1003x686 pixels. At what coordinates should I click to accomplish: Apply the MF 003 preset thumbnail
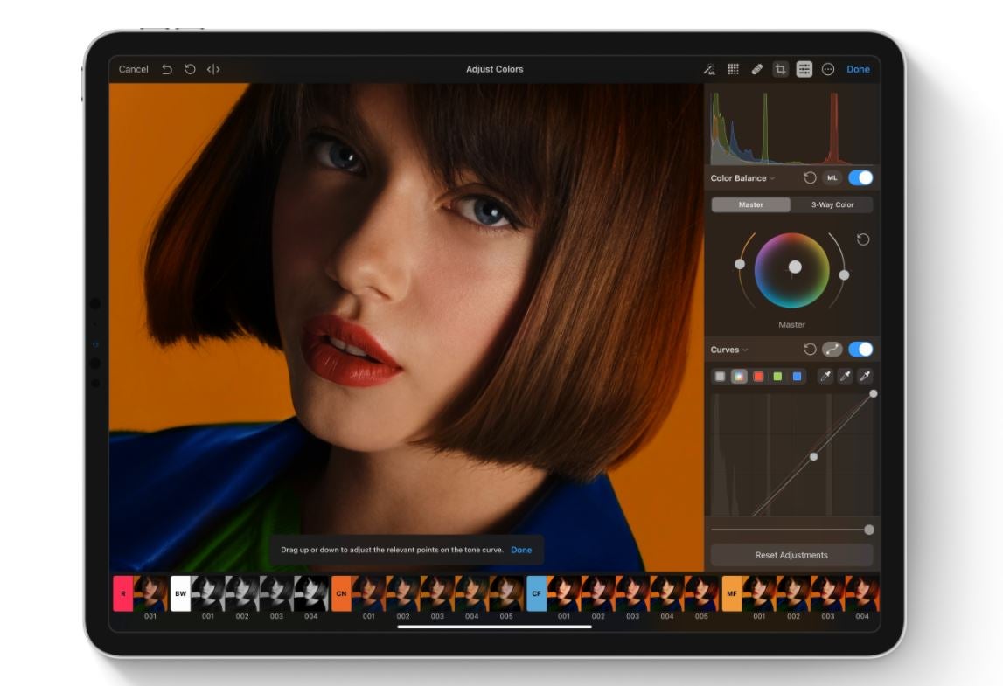click(x=828, y=593)
